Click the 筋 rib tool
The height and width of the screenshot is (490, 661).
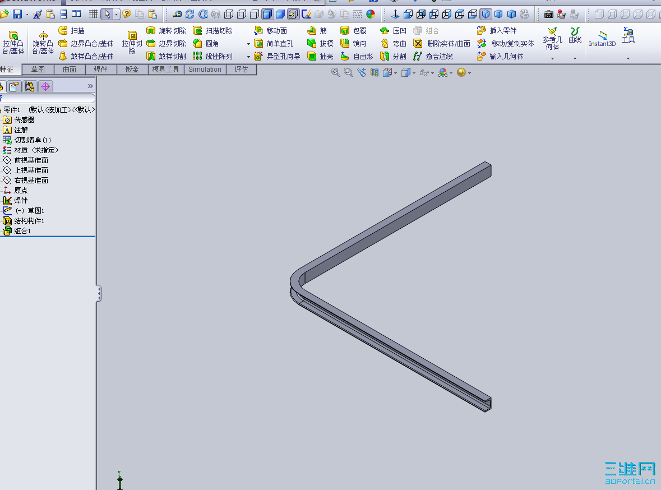pyautogui.click(x=317, y=30)
